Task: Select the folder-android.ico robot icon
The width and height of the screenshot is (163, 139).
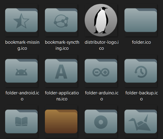Action: 21,71
